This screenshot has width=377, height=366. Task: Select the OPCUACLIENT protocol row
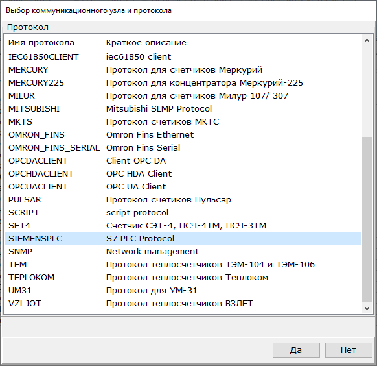coord(183,187)
